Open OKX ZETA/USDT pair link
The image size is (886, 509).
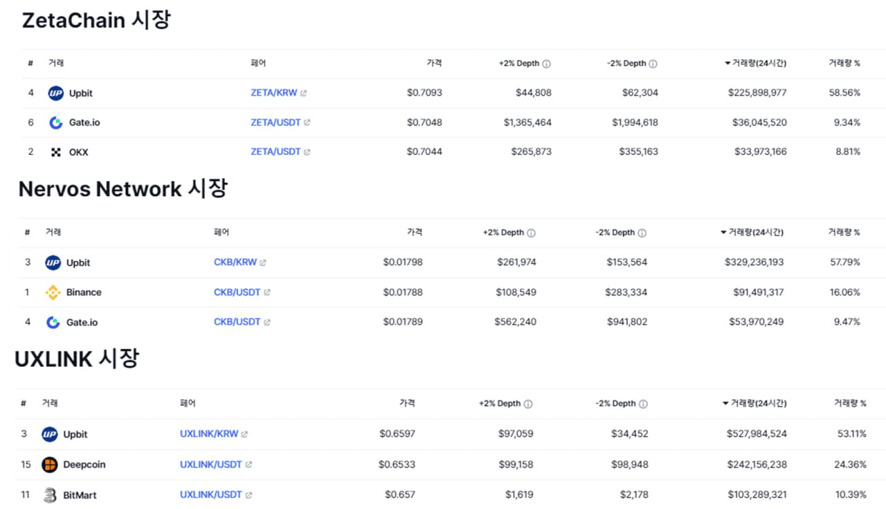(x=275, y=152)
